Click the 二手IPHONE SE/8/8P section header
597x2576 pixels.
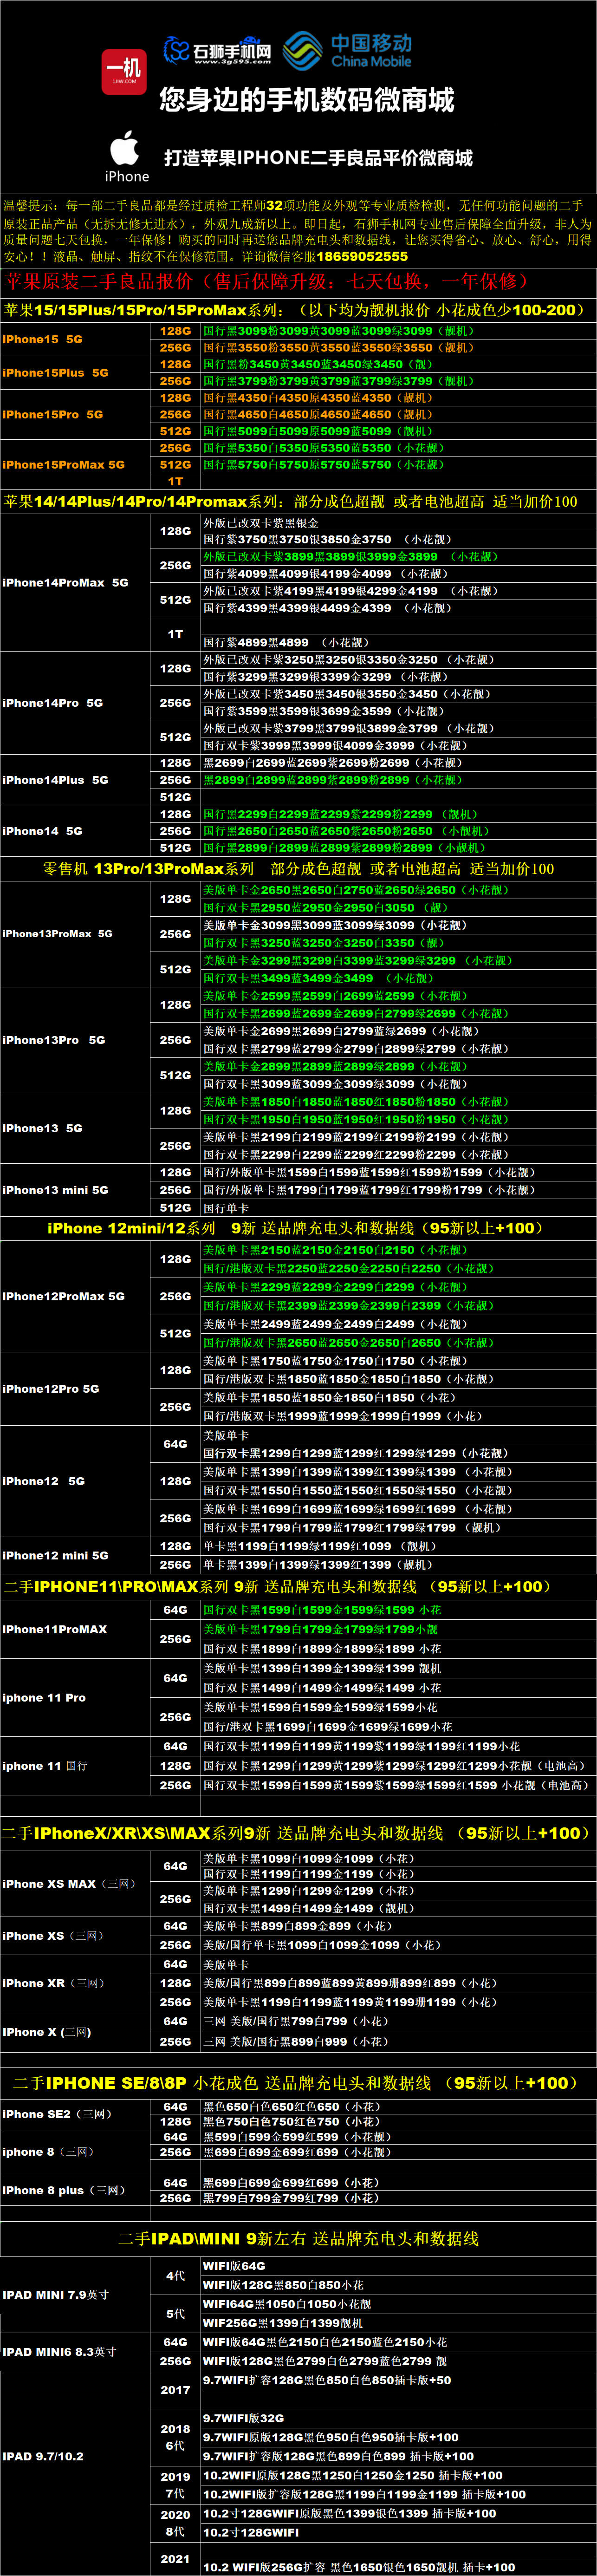click(296, 2083)
